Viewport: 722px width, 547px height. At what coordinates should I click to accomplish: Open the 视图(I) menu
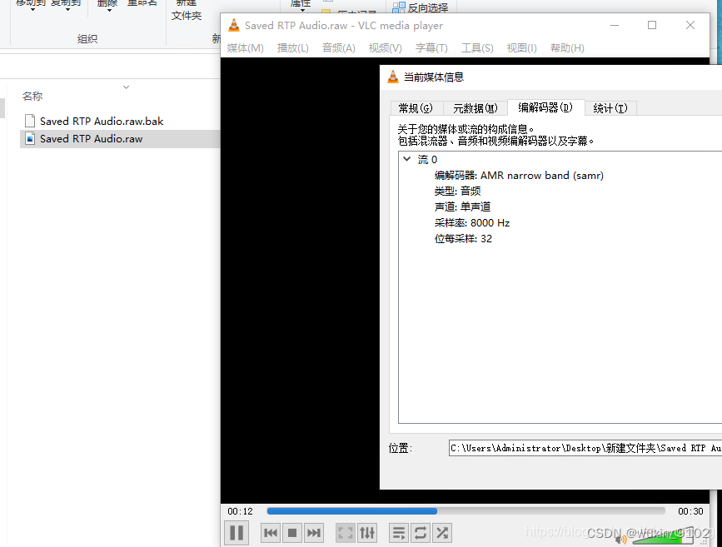point(521,48)
